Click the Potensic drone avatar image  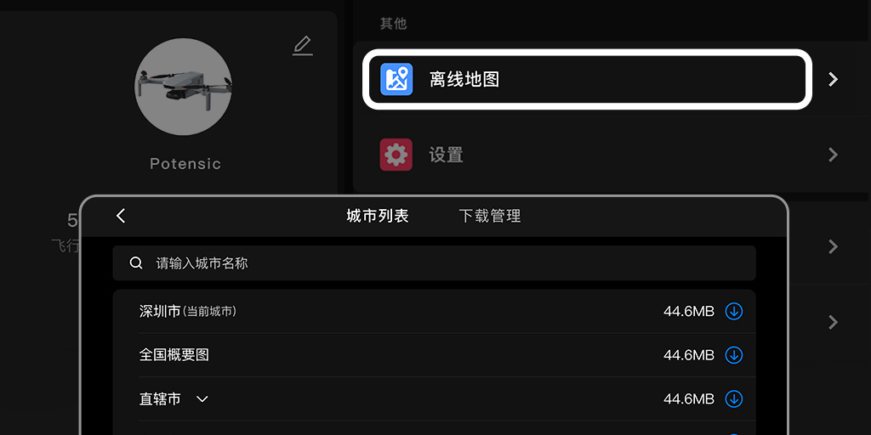coord(184,87)
